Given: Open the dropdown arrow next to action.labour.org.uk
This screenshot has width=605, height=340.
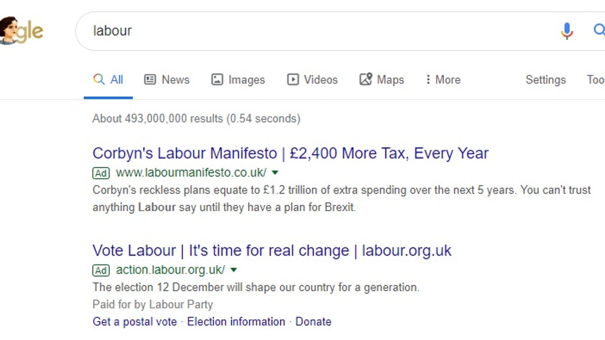Looking at the screenshot, I should pyautogui.click(x=234, y=270).
